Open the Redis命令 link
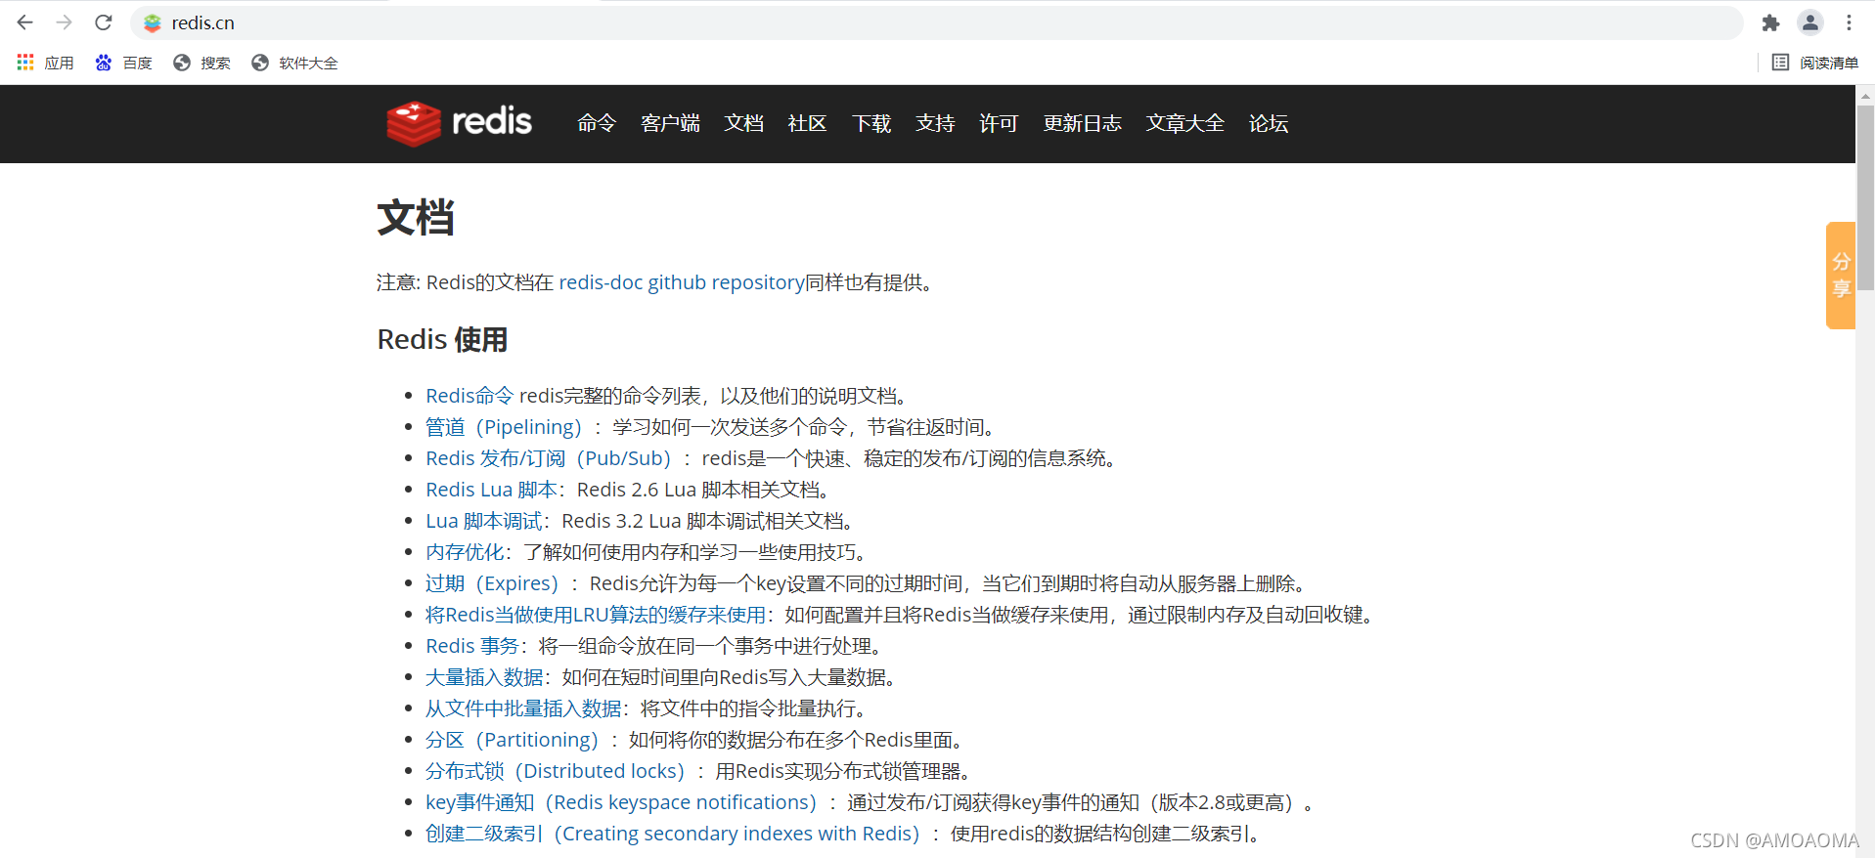 click(x=469, y=396)
